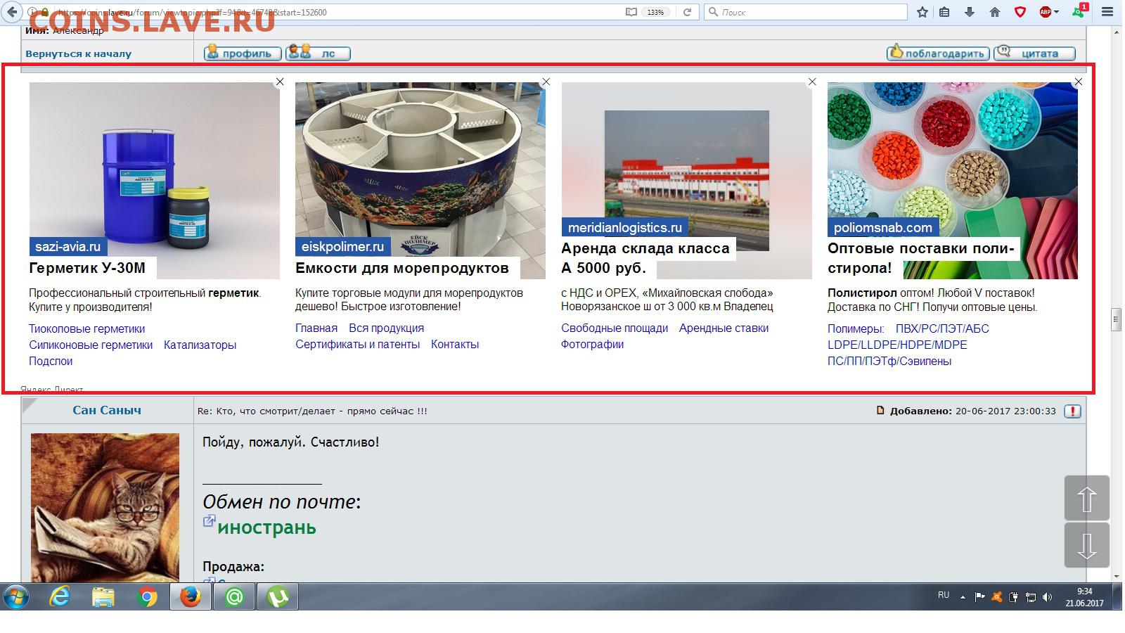Toggle reader view icon in address bar
1125x633 pixels.
coord(631,12)
